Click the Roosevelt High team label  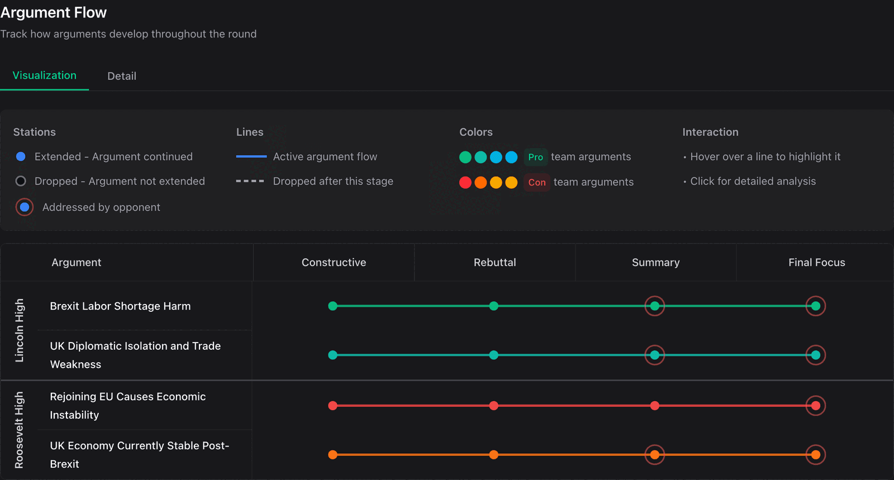20,430
